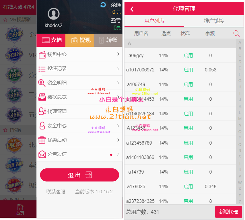Go back using the header arrow

pyautogui.click(x=132, y=9)
